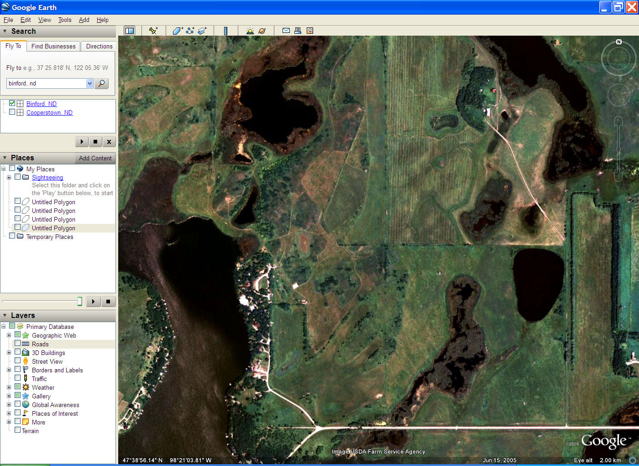Open the Binford, ND result link
The height and width of the screenshot is (466, 639).
(x=42, y=104)
